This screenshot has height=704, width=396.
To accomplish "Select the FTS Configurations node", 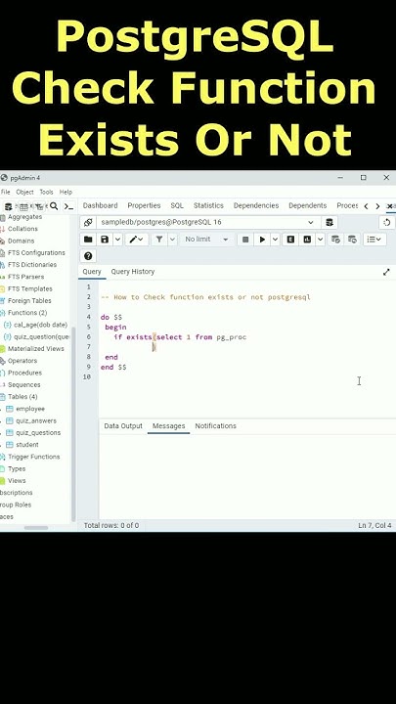I will [36, 253].
